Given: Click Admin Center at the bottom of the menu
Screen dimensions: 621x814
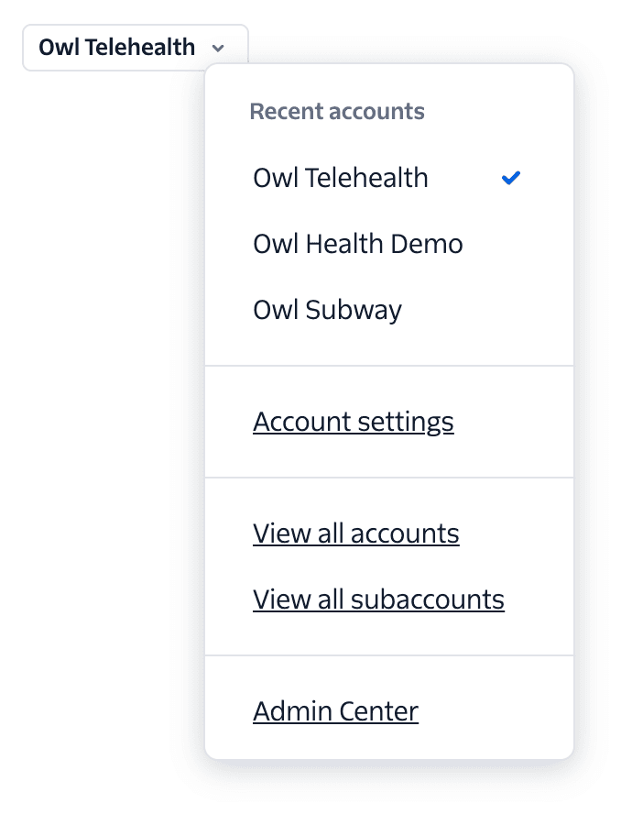Looking at the screenshot, I should [335, 710].
